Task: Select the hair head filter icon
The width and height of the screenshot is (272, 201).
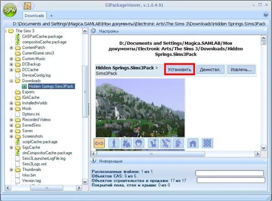Action: coord(139,143)
